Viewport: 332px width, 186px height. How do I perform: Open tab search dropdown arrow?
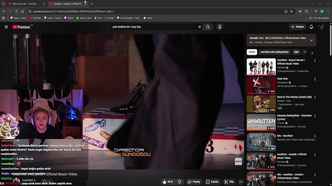pyautogui.click(x=3, y=4)
